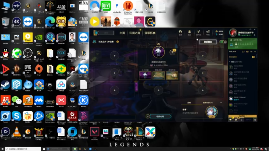Click the reward circle icon with checkmark
The height and width of the screenshot is (151, 269).
coord(212,112)
